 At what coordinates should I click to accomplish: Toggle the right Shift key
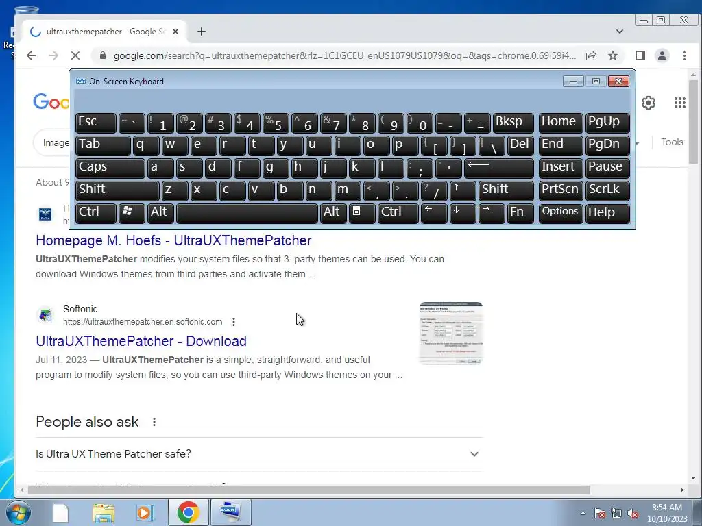tap(506, 190)
